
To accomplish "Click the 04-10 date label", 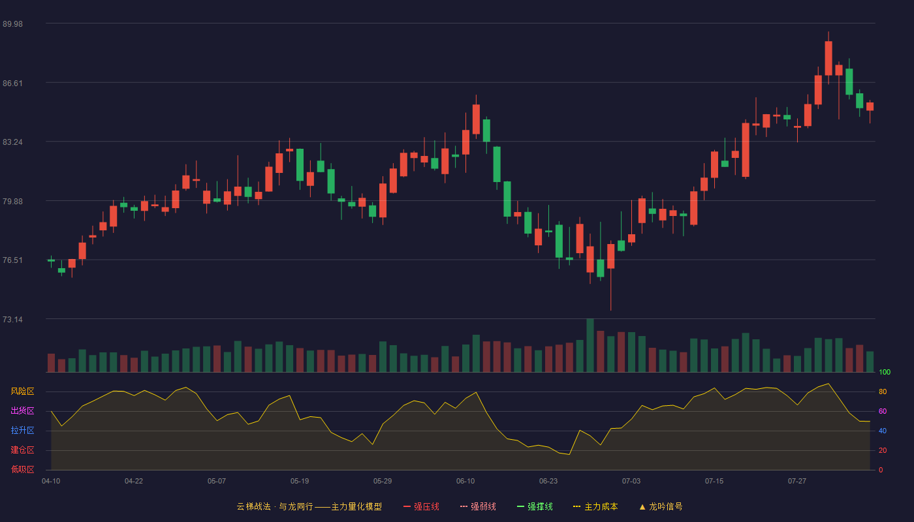I will [x=51, y=481].
